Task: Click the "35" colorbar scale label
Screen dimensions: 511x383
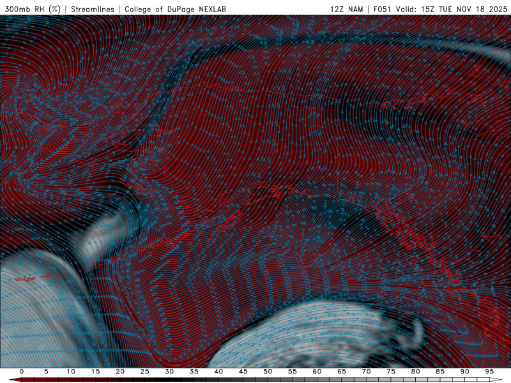Action: coord(194,372)
